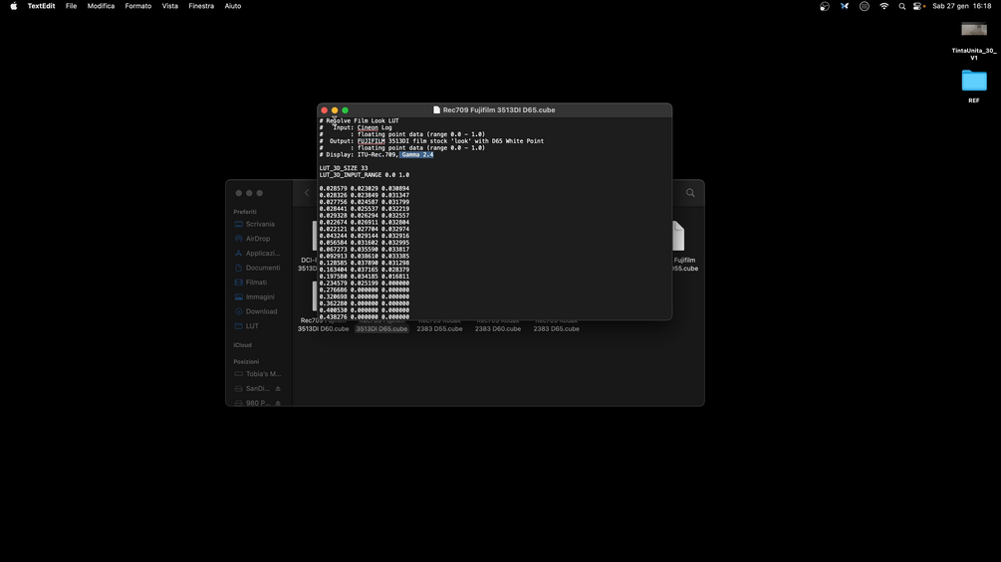Open Spotlight search in menu bar
Screen dimensions: 1001x562
901,6
